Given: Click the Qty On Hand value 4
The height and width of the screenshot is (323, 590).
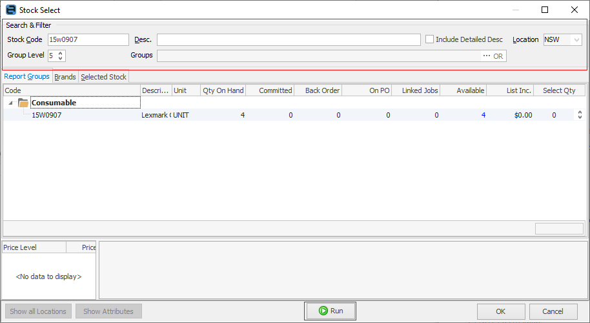Looking at the screenshot, I should coord(243,115).
